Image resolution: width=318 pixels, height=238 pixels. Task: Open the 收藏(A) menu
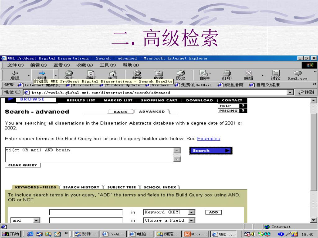pos(84,65)
